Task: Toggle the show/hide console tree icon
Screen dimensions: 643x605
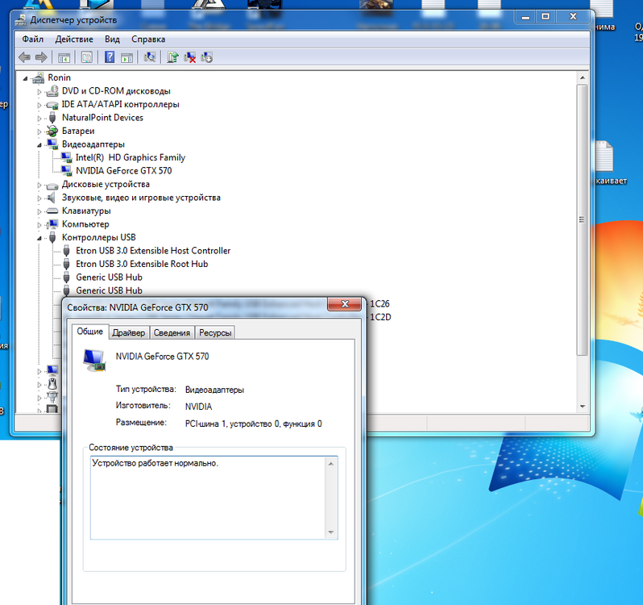Action: tap(64, 57)
